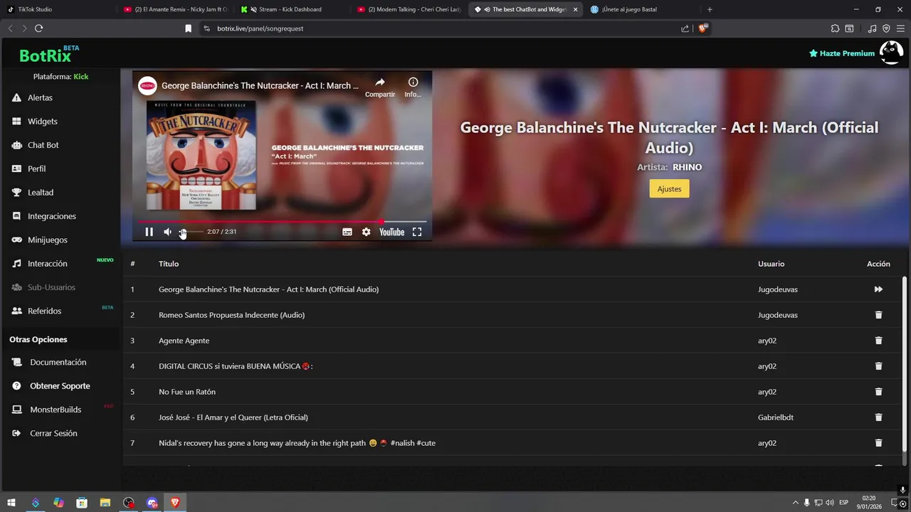
Task: Go back in the browser
Action: point(10,28)
